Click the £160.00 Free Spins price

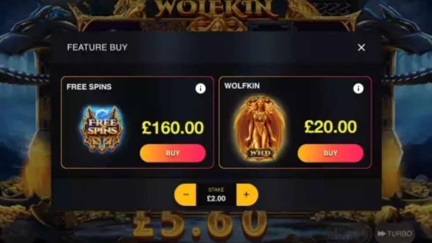173,128
